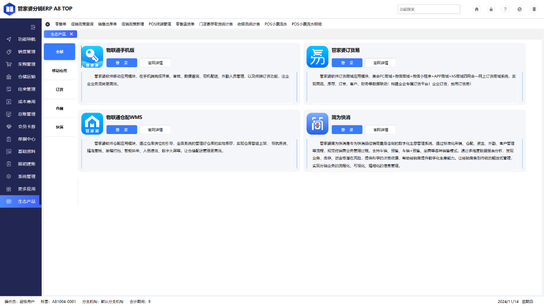Close the 生态产品 tab
This screenshot has height=306, width=544.
(x=72, y=34)
